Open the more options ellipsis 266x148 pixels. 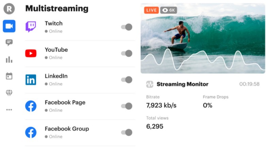(x=9, y=110)
